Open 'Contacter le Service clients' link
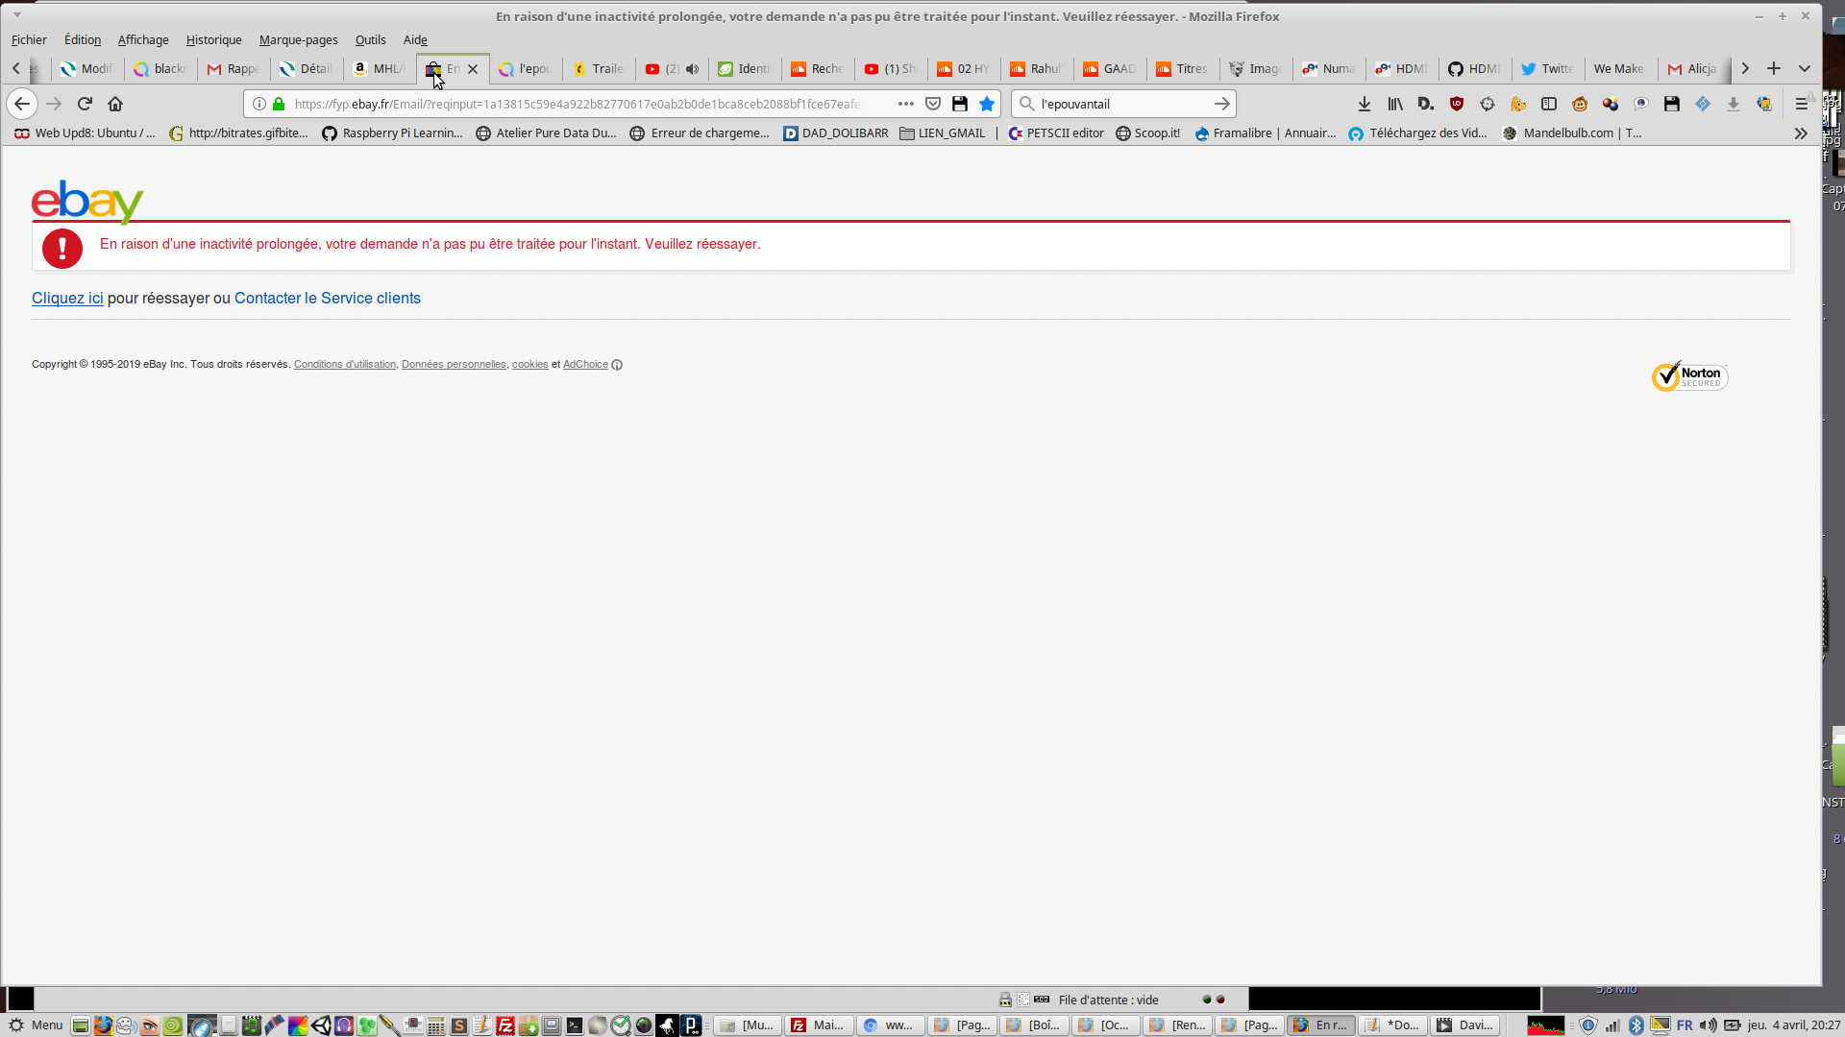Viewport: 1845px width, 1037px height. coord(327,299)
